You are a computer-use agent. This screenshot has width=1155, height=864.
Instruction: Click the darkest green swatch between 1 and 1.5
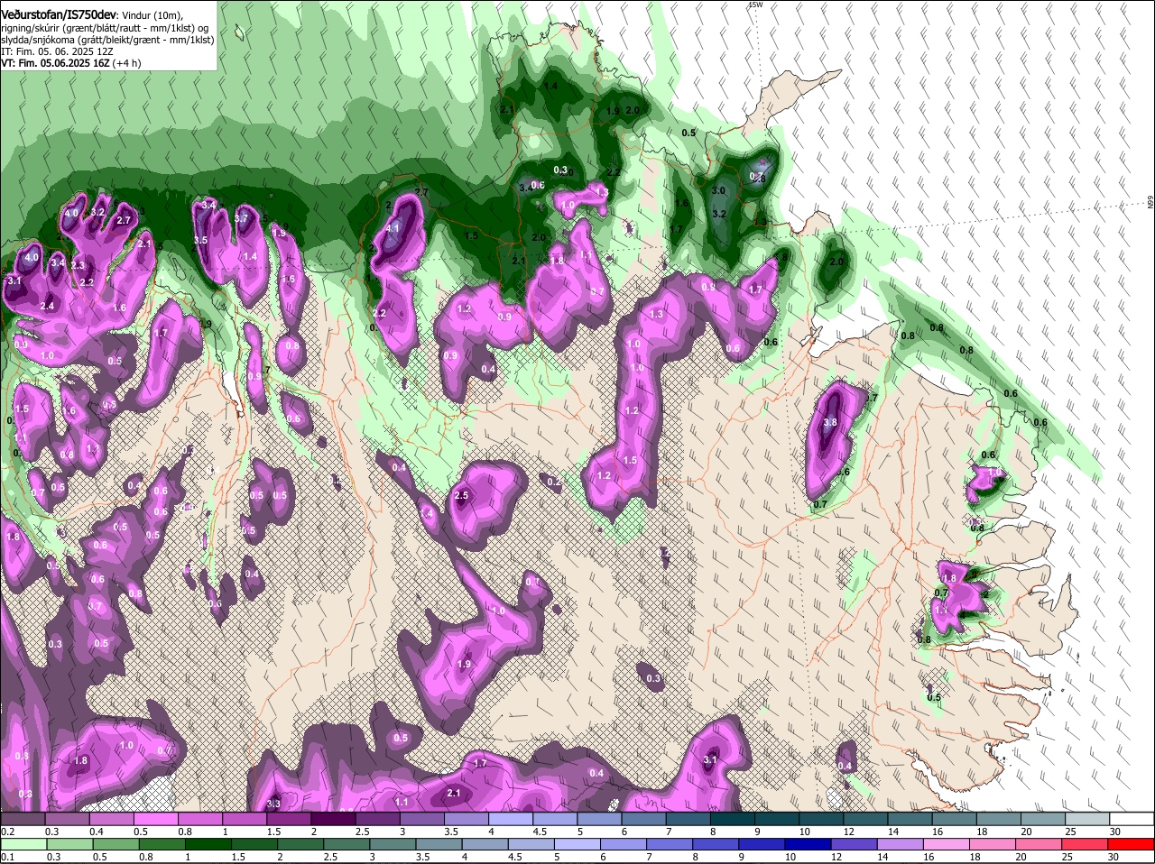point(210,844)
